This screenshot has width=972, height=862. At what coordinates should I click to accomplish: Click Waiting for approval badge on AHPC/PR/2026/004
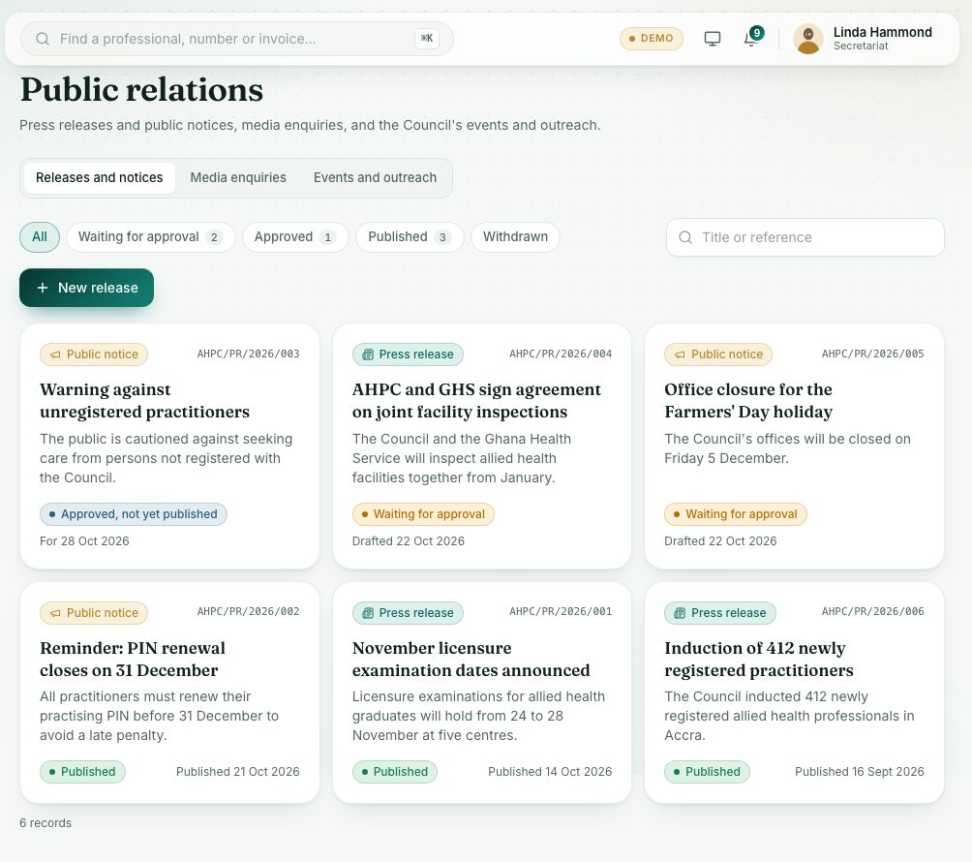click(x=423, y=514)
